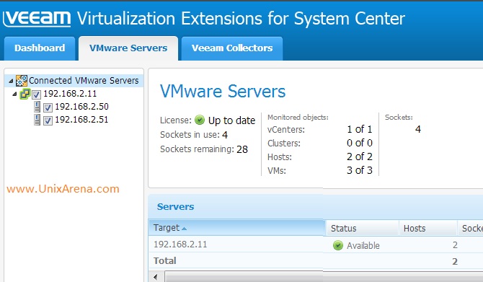Open the Dashboard tab
483x282 pixels.
click(x=40, y=48)
